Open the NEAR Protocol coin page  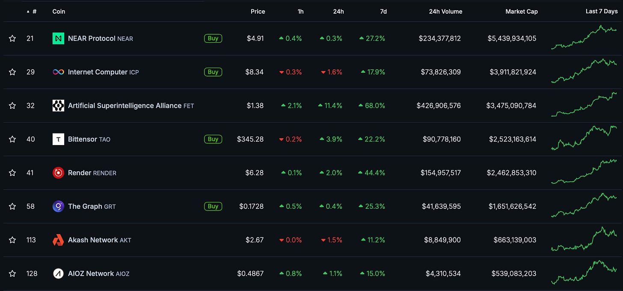click(x=101, y=39)
